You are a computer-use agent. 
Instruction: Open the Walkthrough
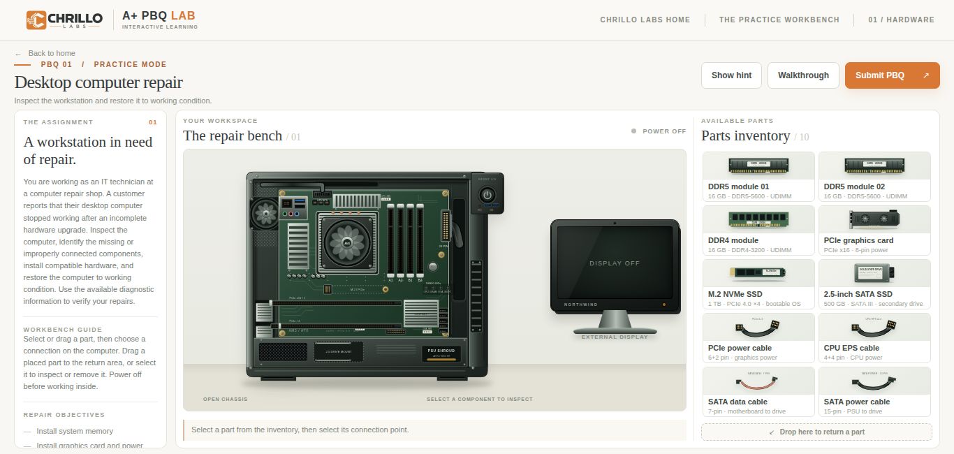click(803, 75)
